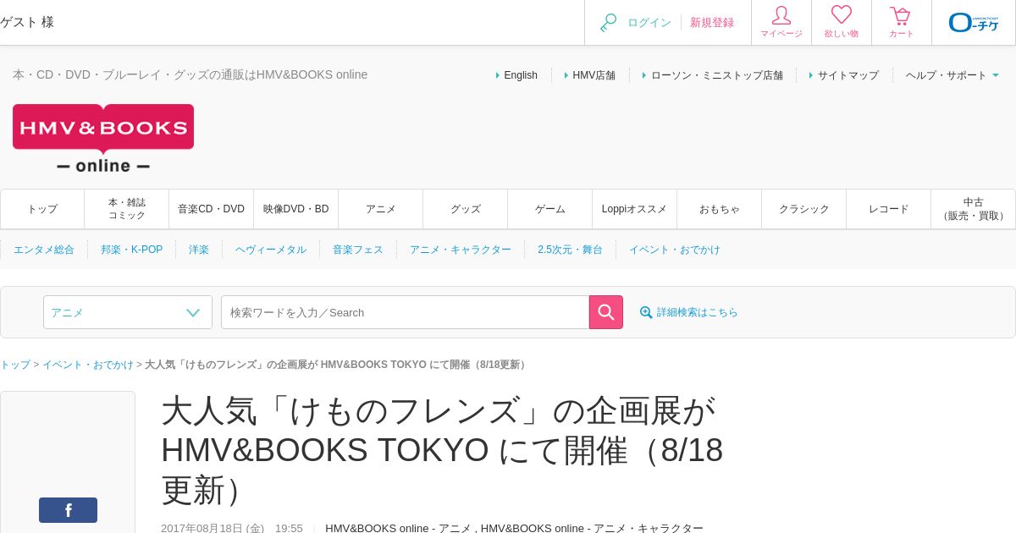Click the トップ breadcrumb link
This screenshot has width=1016, height=533.
[15, 365]
